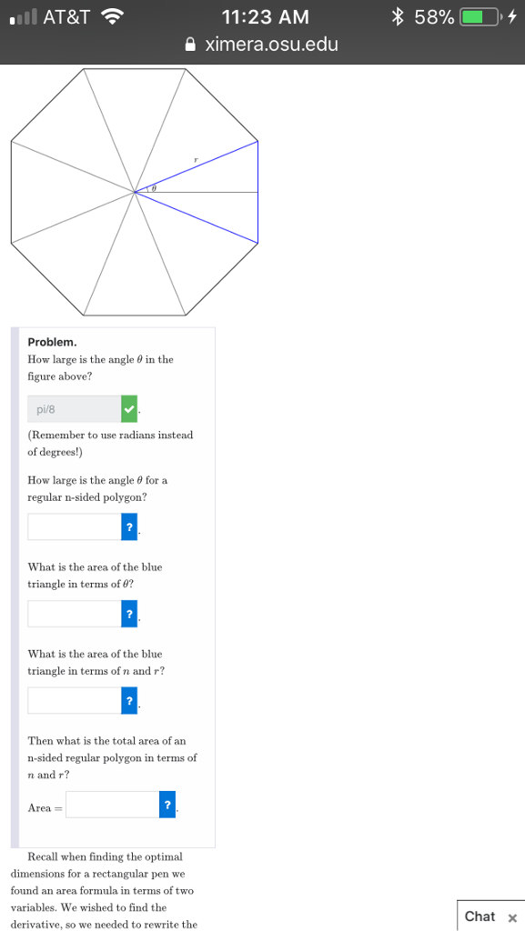525x931 pixels.
Task: Open the ? help for area in terms of n and r
Action: [128, 700]
